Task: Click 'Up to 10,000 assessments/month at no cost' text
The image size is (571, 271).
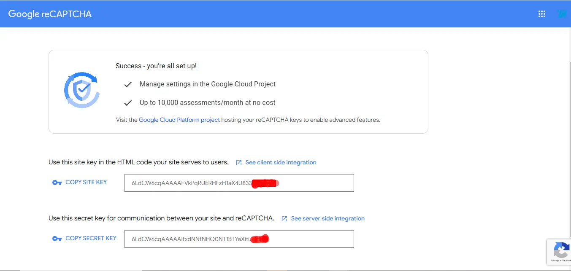Action: click(208, 102)
